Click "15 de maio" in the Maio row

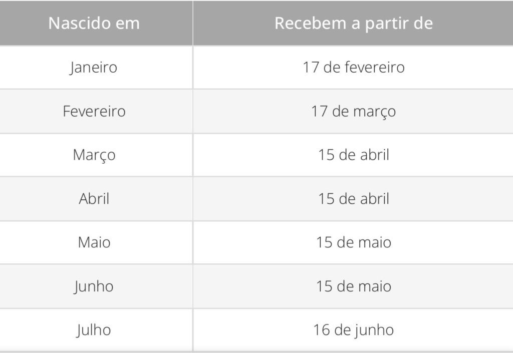[x=353, y=242]
